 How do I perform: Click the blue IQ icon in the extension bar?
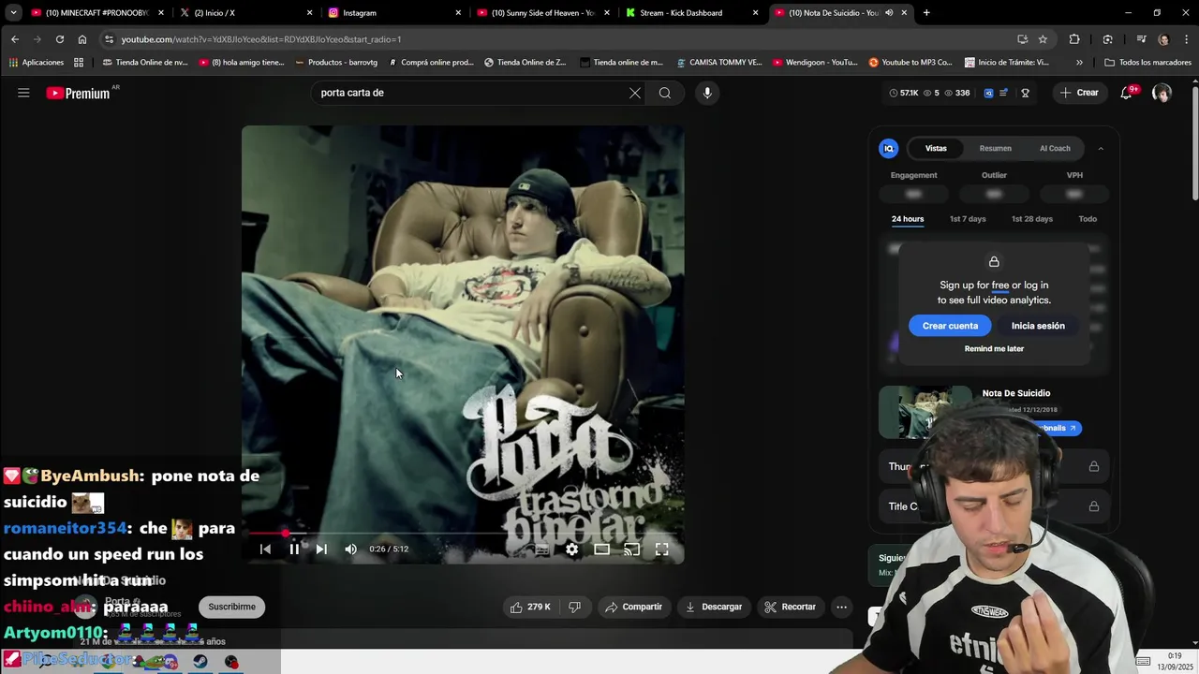click(x=988, y=93)
